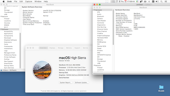Click the macOS High Sierra logo image

click(x=42, y=70)
